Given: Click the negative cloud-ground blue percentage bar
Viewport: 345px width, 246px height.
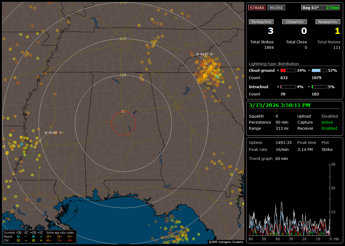Looking at the screenshot, I should (319, 70).
